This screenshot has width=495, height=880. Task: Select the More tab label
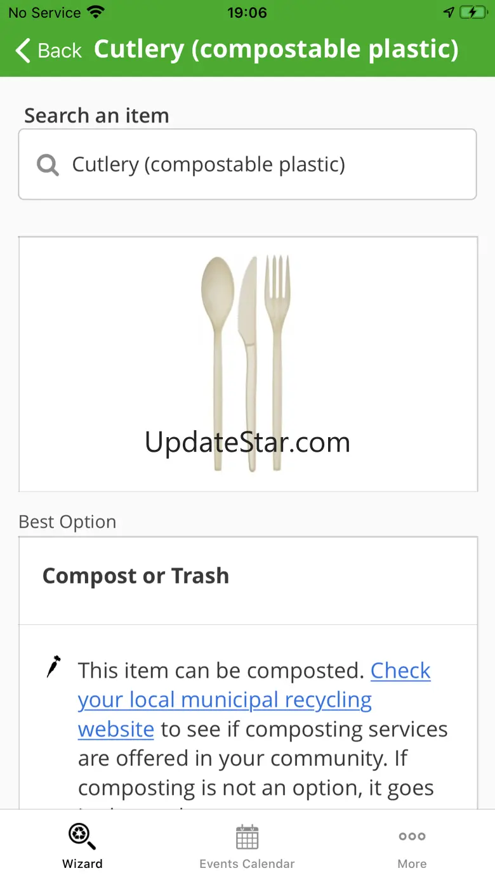pyautogui.click(x=412, y=864)
